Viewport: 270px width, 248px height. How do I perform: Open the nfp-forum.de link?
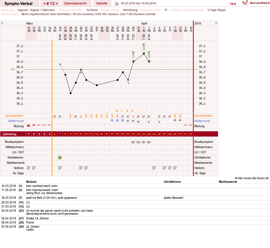[252, 178]
